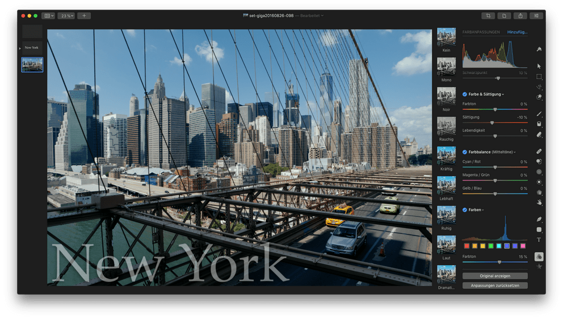Screen dimensions: 563x319
Task: Select the Arrange arrow tool
Action: (539, 66)
